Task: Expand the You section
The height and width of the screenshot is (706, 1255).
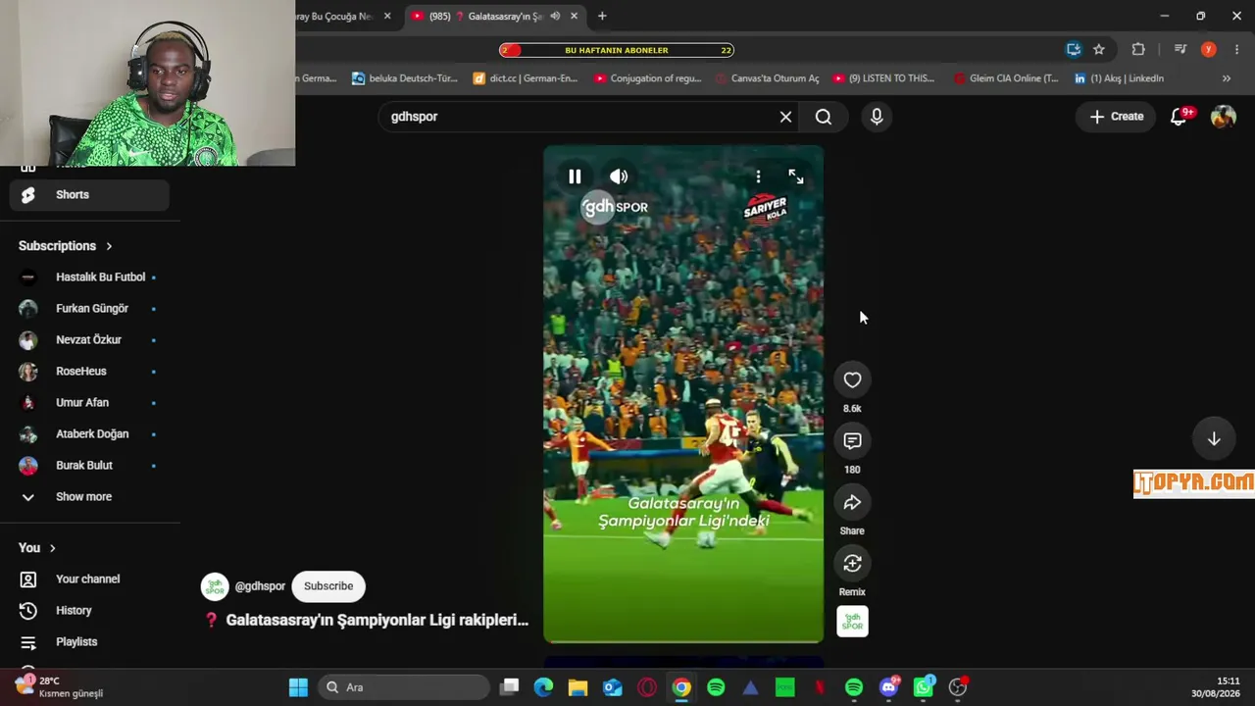Action: click(37, 548)
